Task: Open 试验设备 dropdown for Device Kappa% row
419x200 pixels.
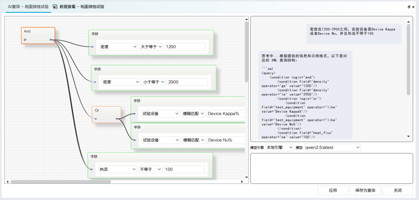Action: click(x=161, y=114)
